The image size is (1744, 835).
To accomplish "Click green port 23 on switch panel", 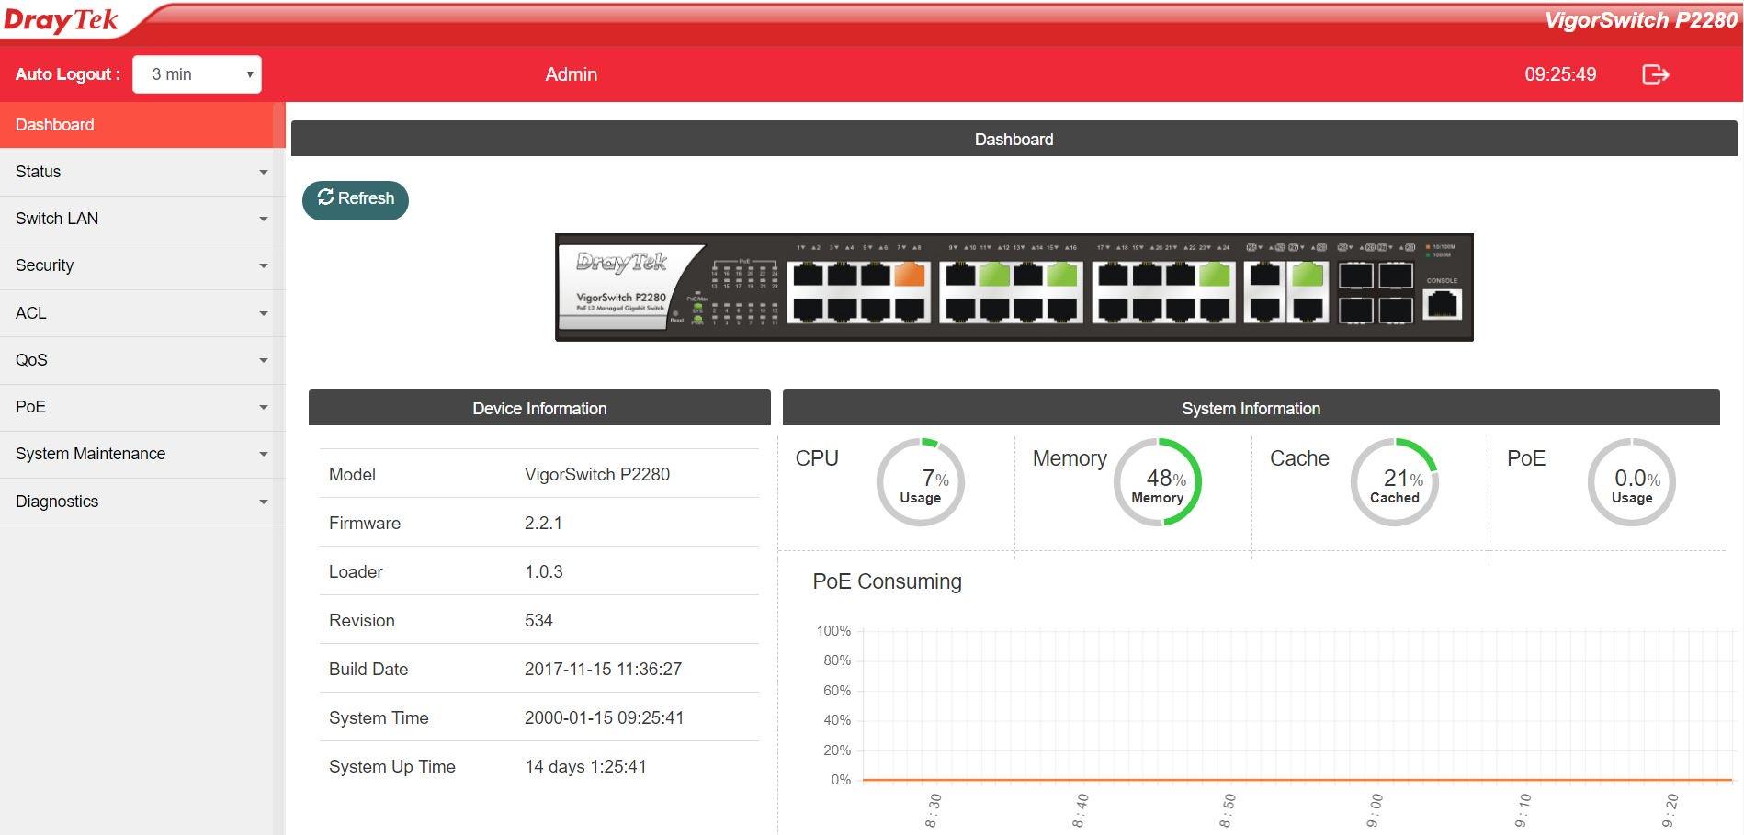I will (1214, 274).
